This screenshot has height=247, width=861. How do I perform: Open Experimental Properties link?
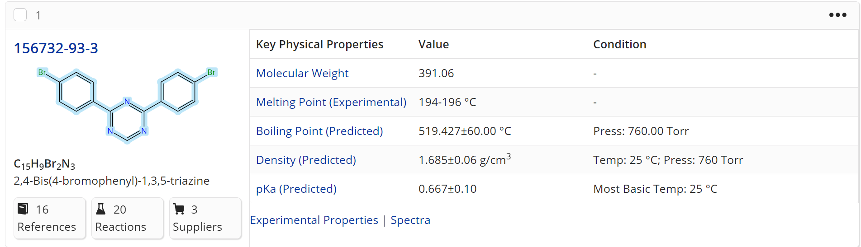pyautogui.click(x=314, y=220)
